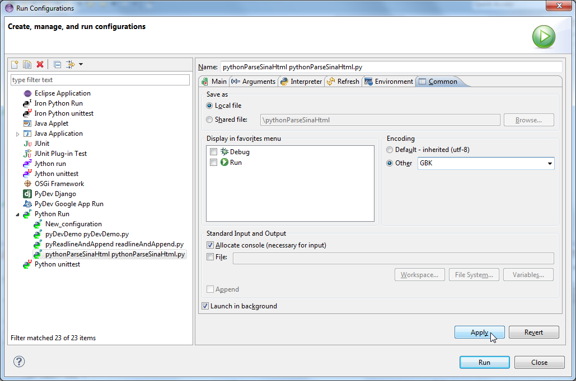
Task: Click the Collapse All icon
Action: 57,64
